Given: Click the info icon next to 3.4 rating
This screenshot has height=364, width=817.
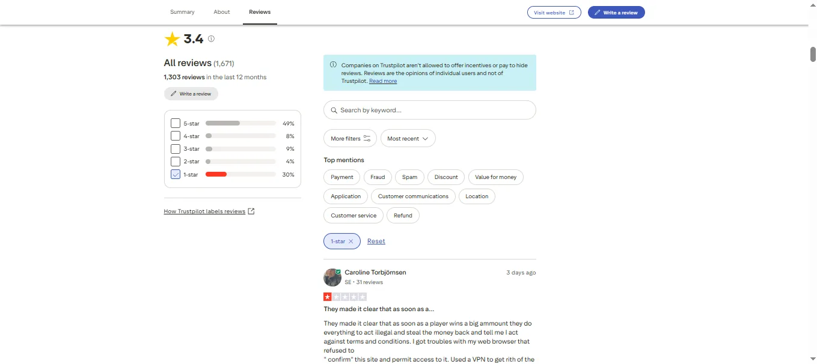Looking at the screenshot, I should click(211, 39).
